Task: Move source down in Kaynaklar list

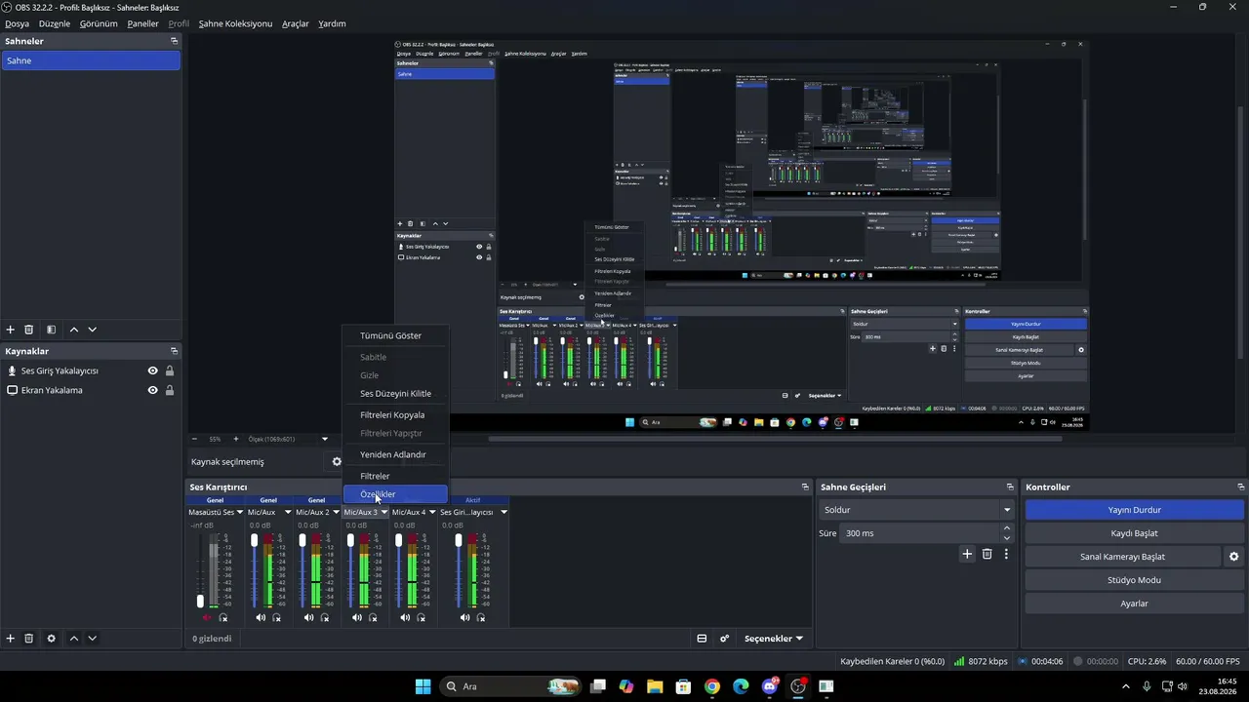Action: point(92,639)
